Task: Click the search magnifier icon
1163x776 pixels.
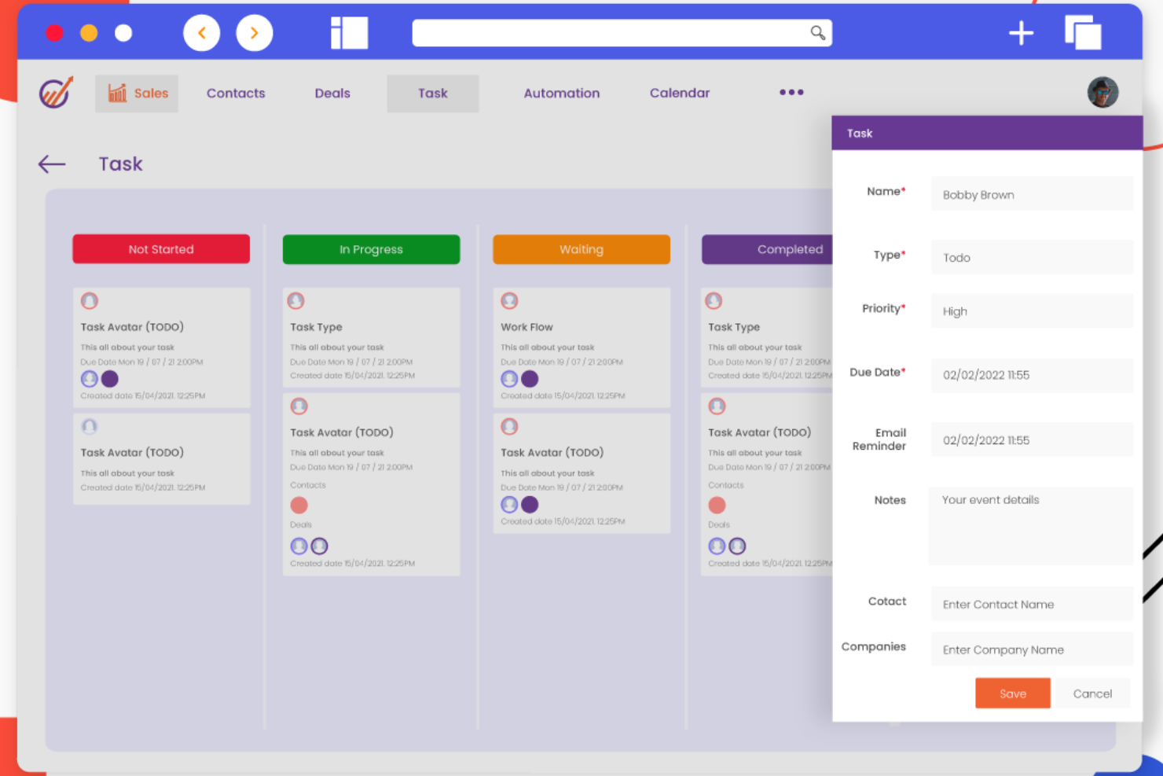Action: click(817, 33)
